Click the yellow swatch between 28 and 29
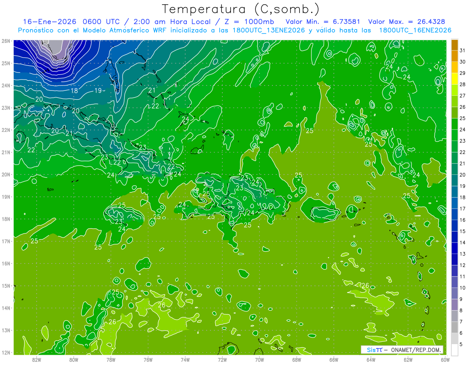 click(454, 79)
